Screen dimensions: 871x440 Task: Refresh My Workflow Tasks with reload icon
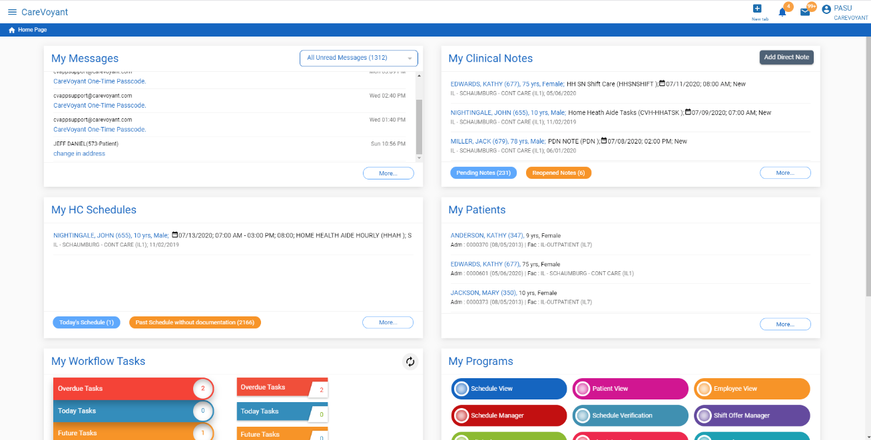(x=410, y=362)
